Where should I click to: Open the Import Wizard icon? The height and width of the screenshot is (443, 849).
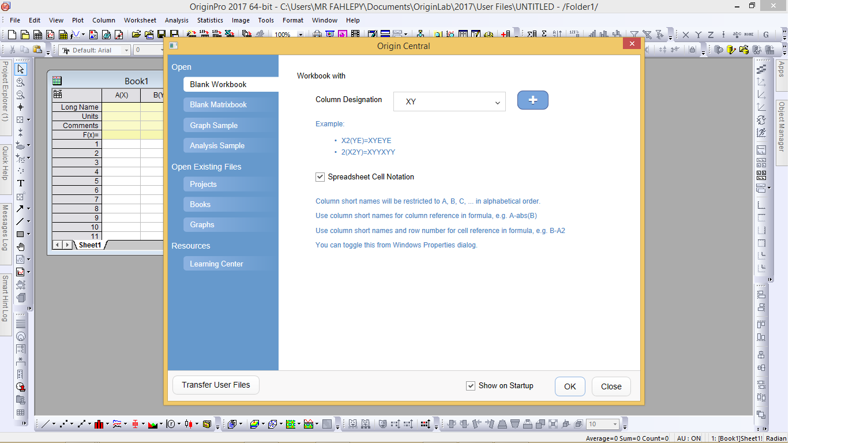tap(190, 34)
